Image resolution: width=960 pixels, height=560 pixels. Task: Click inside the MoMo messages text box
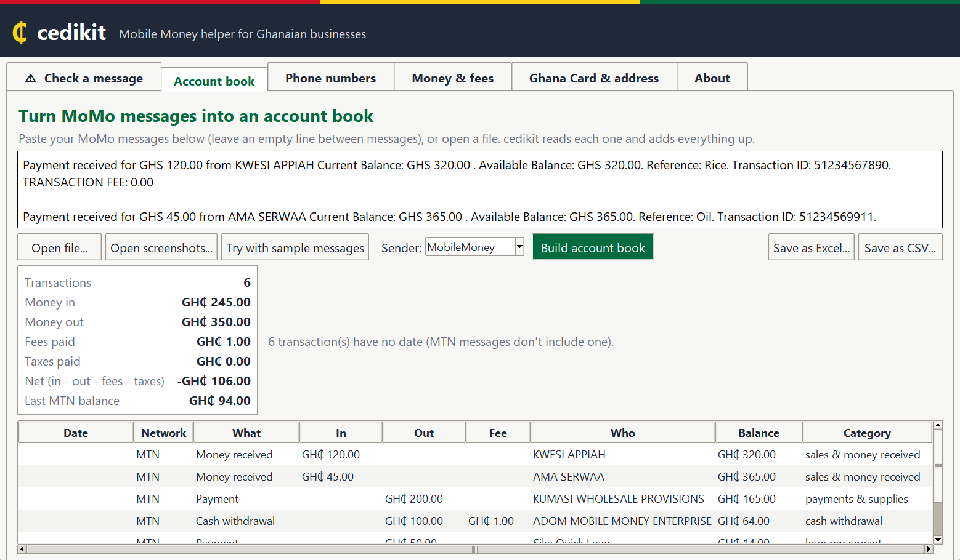click(x=480, y=190)
